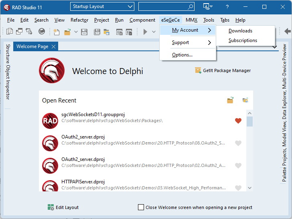Screen dimensions: 292x219
Task: Unfavorite sgcWebSocketsD11.groupproj red heart
Action: (238, 121)
